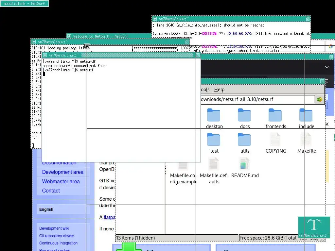335x251 pixels.
Task: Open the Documentation link in sidebar
Action: point(59,163)
